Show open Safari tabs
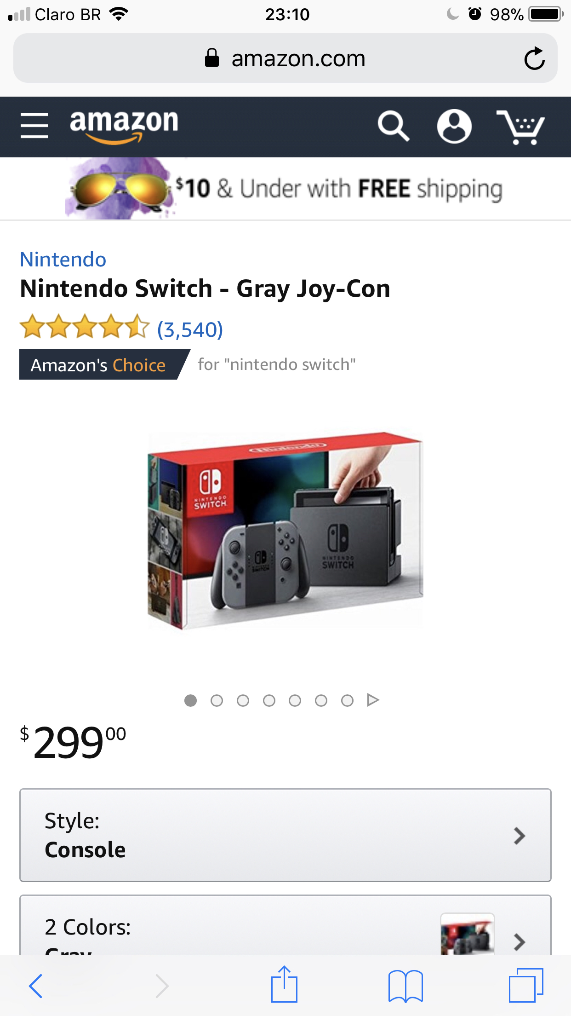 526,986
